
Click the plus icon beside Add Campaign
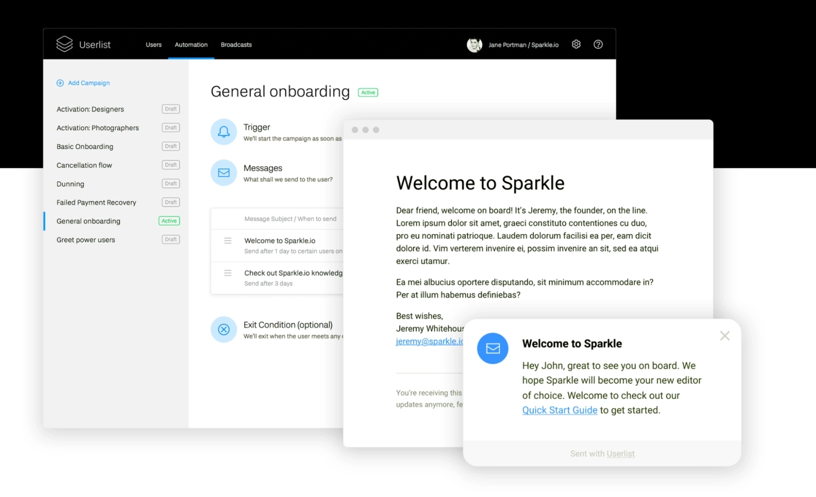point(60,83)
